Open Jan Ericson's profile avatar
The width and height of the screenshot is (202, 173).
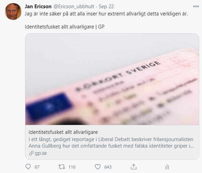click(13, 11)
